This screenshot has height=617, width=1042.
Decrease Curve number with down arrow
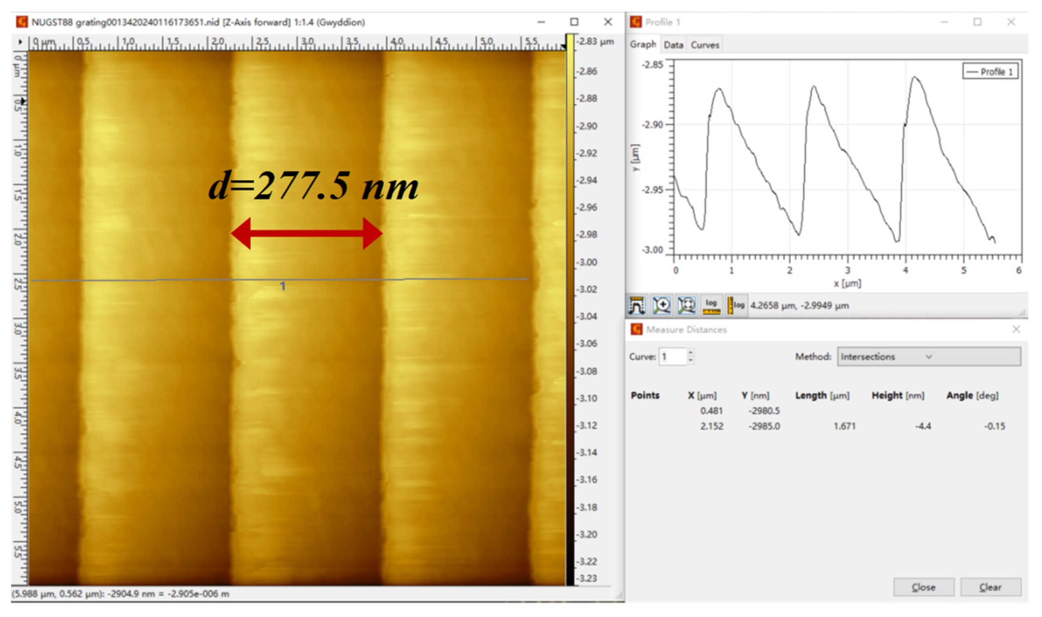point(690,360)
